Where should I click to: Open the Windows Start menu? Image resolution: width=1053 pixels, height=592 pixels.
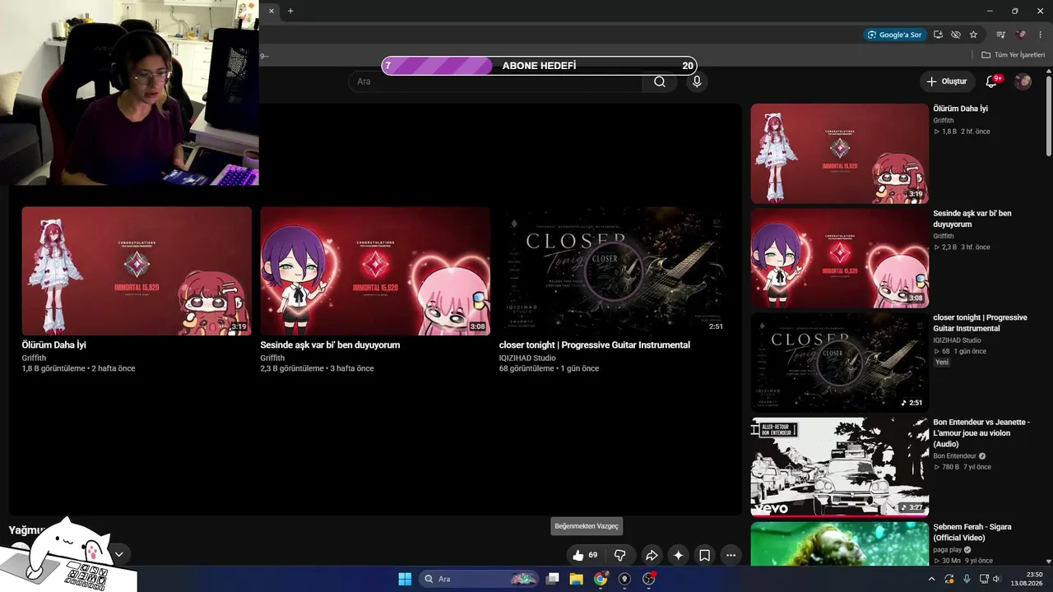point(405,579)
